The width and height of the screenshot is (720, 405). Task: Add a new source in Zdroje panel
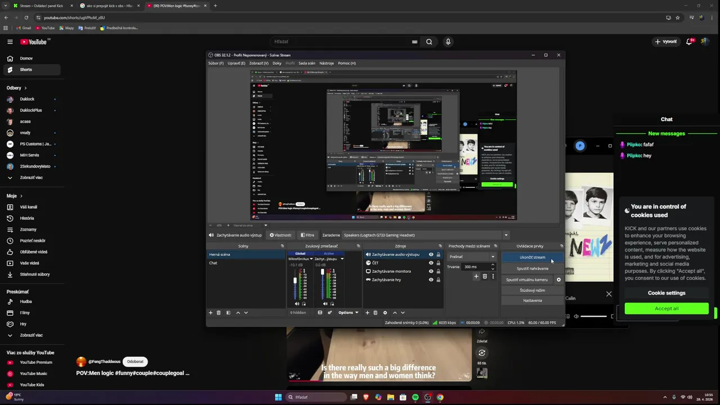(x=367, y=313)
